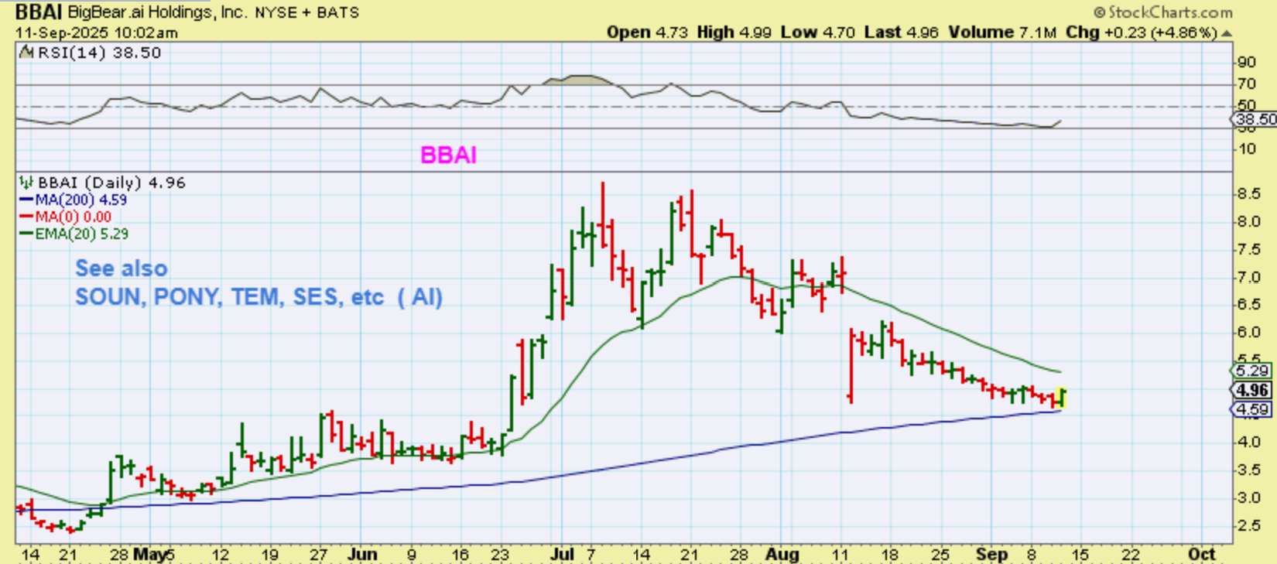Screen dimensions: 1277x564
Task: Click the NYSE + BATS exchange label
Action: pos(307,12)
